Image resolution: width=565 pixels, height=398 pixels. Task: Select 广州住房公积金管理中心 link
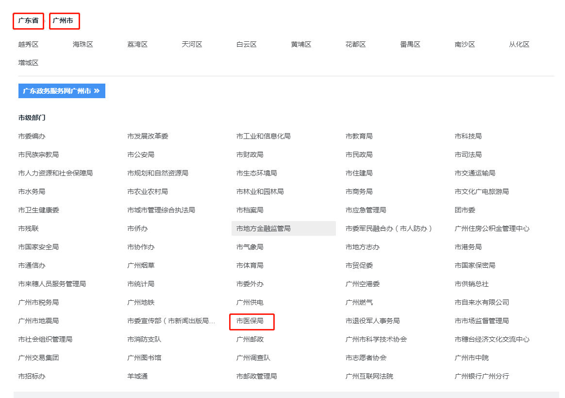coord(492,228)
